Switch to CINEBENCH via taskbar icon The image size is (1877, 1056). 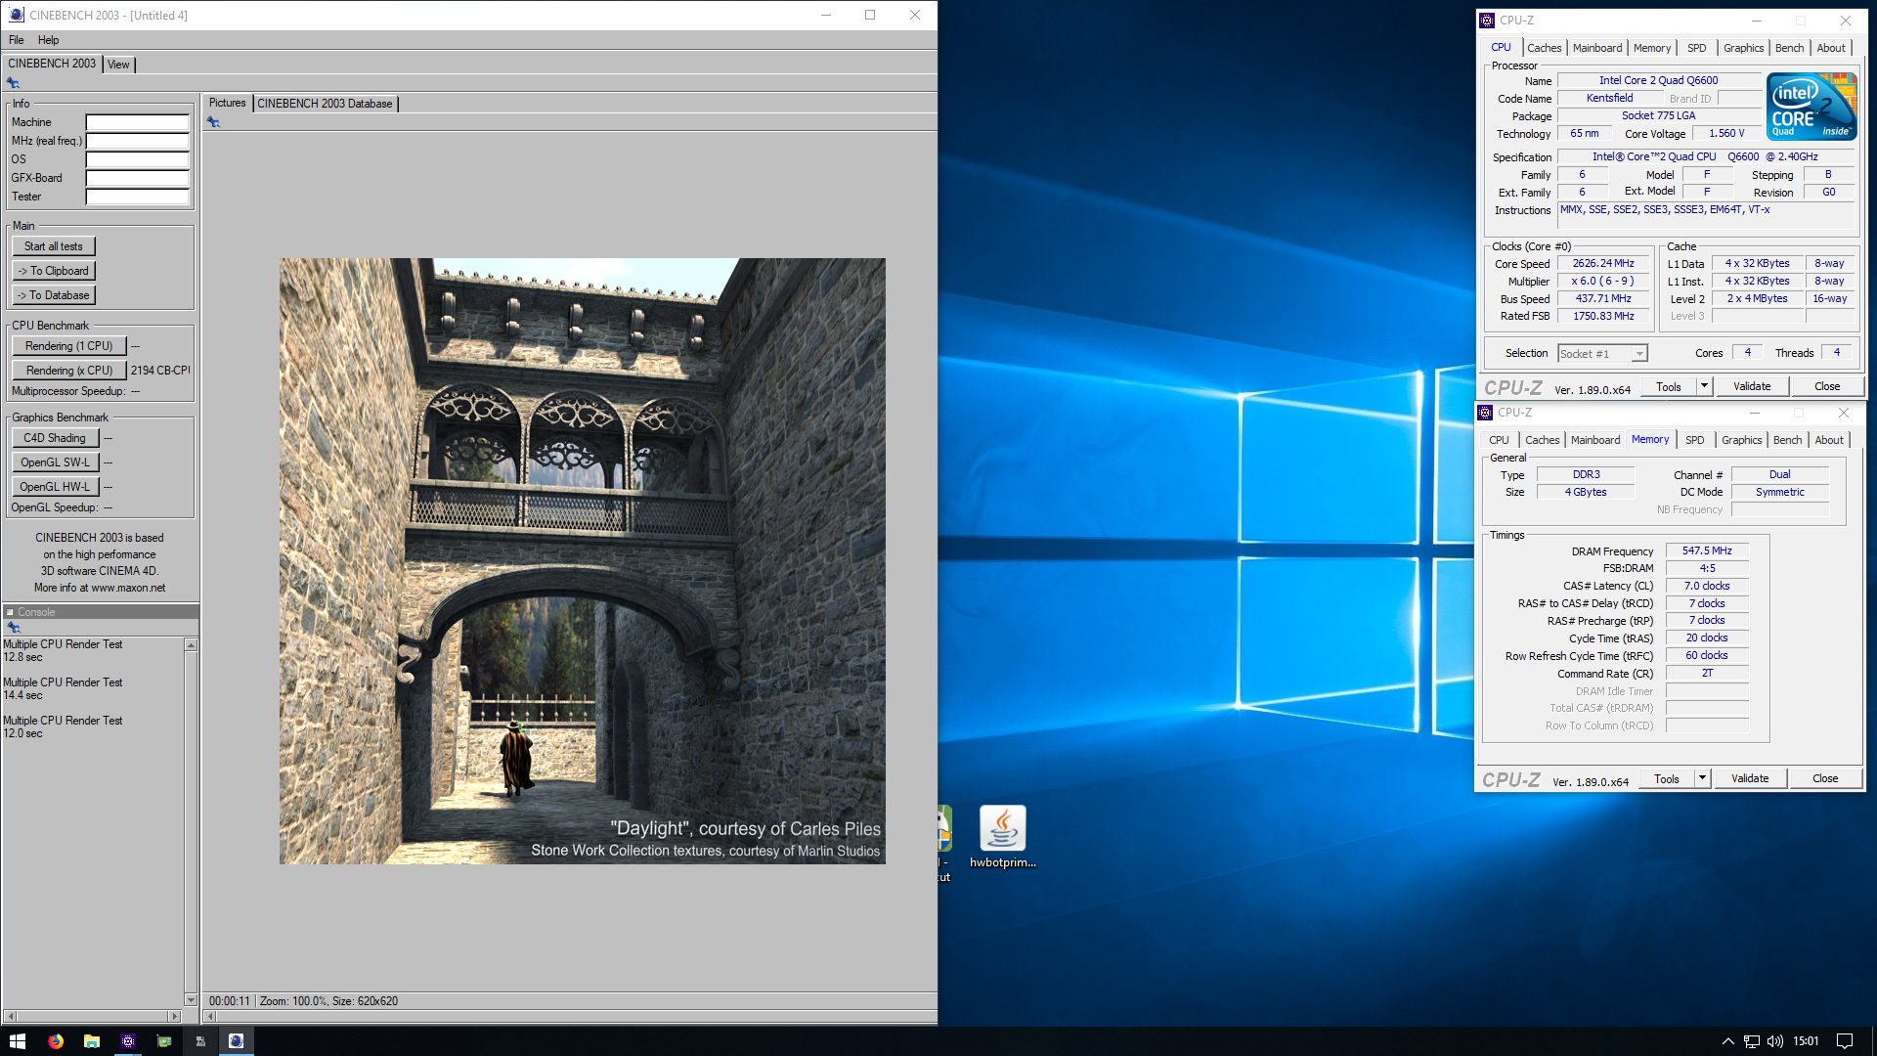(x=236, y=1041)
